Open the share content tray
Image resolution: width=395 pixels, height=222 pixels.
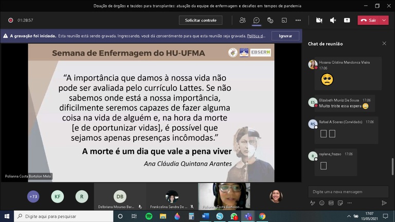[347, 20]
